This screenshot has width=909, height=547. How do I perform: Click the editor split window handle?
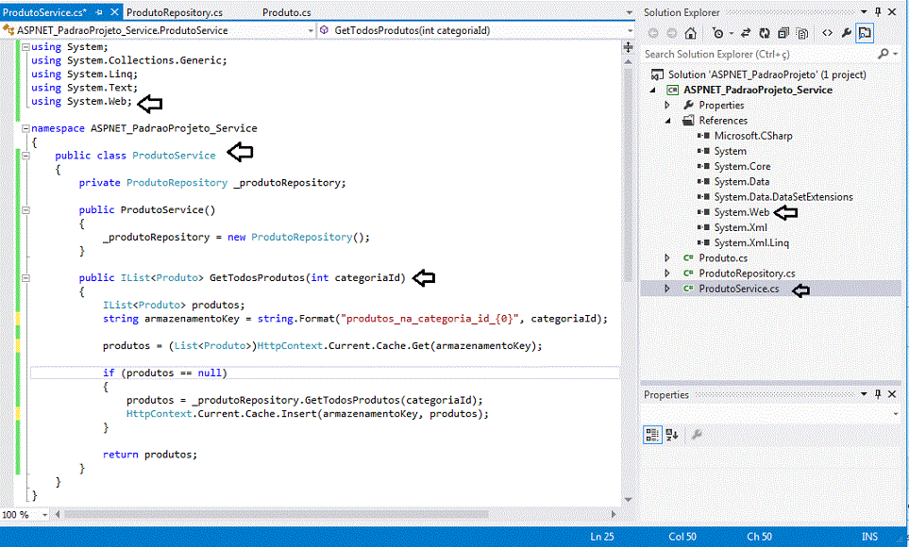(628, 47)
